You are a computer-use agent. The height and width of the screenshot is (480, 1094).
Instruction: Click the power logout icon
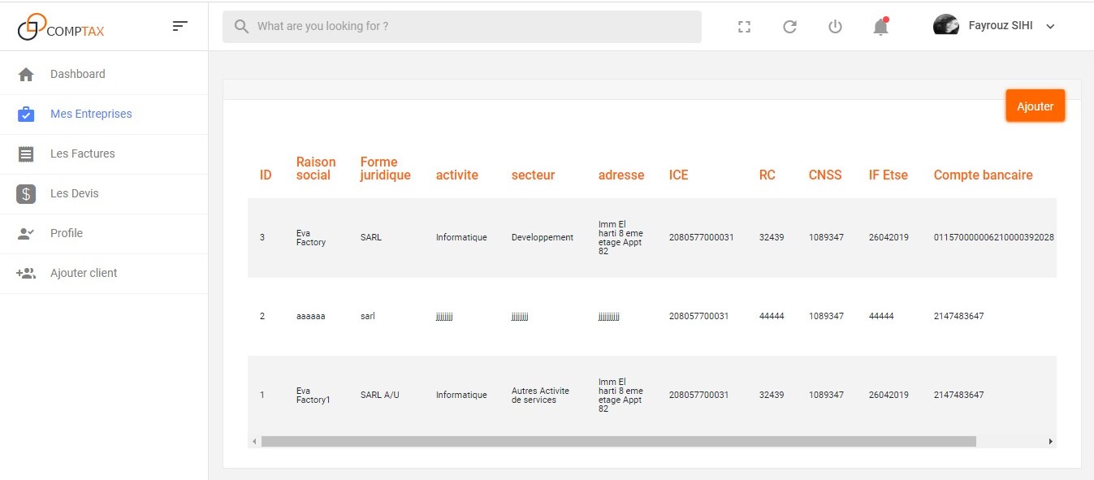835,27
